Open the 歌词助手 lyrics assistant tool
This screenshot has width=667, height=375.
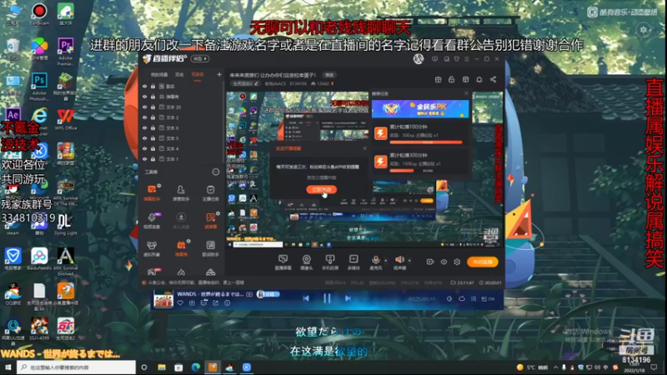coord(210,248)
